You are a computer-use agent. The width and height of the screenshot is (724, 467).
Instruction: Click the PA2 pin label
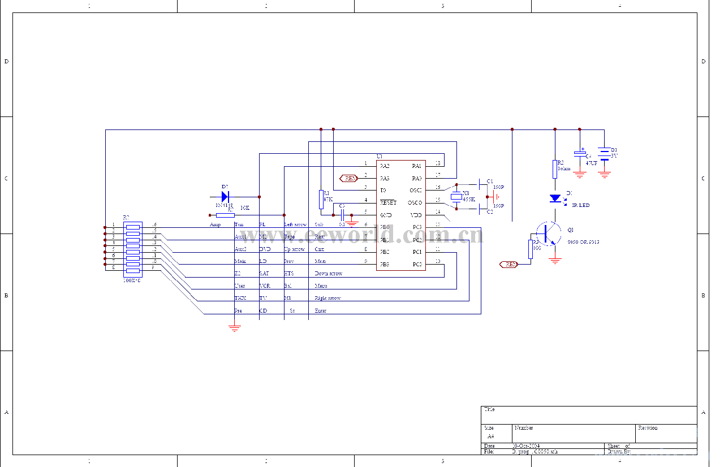(x=385, y=166)
